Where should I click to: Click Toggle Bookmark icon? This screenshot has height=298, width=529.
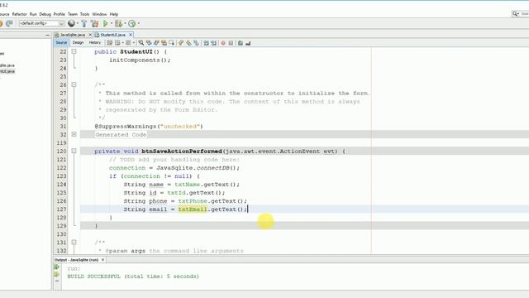pyautogui.click(x=197, y=43)
